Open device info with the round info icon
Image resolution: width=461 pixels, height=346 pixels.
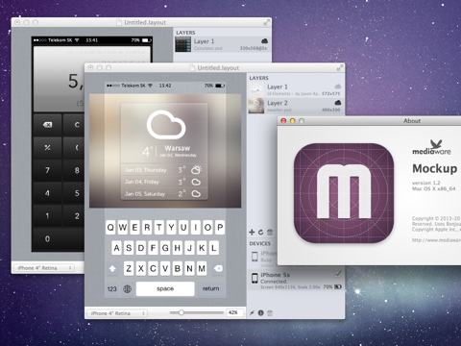tap(261, 313)
